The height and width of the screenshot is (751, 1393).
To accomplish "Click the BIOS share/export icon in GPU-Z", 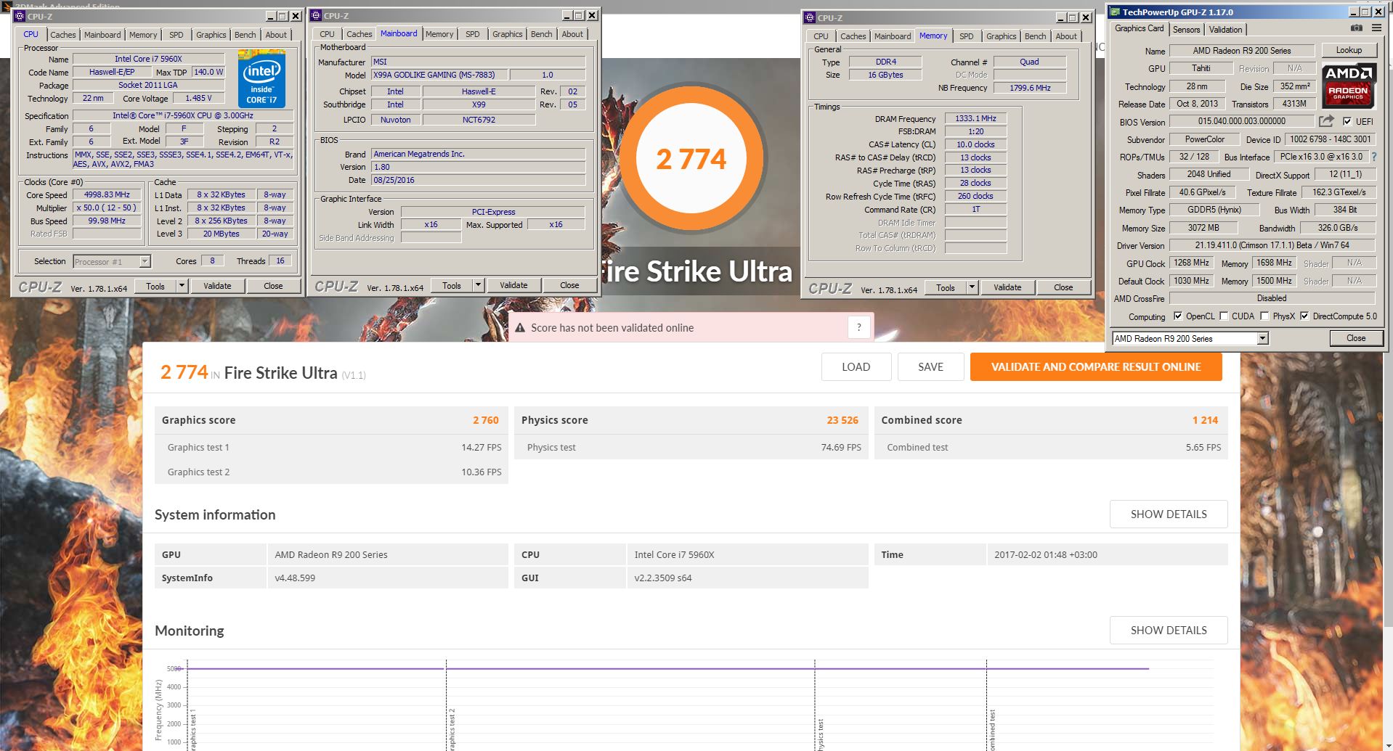I will tap(1326, 121).
